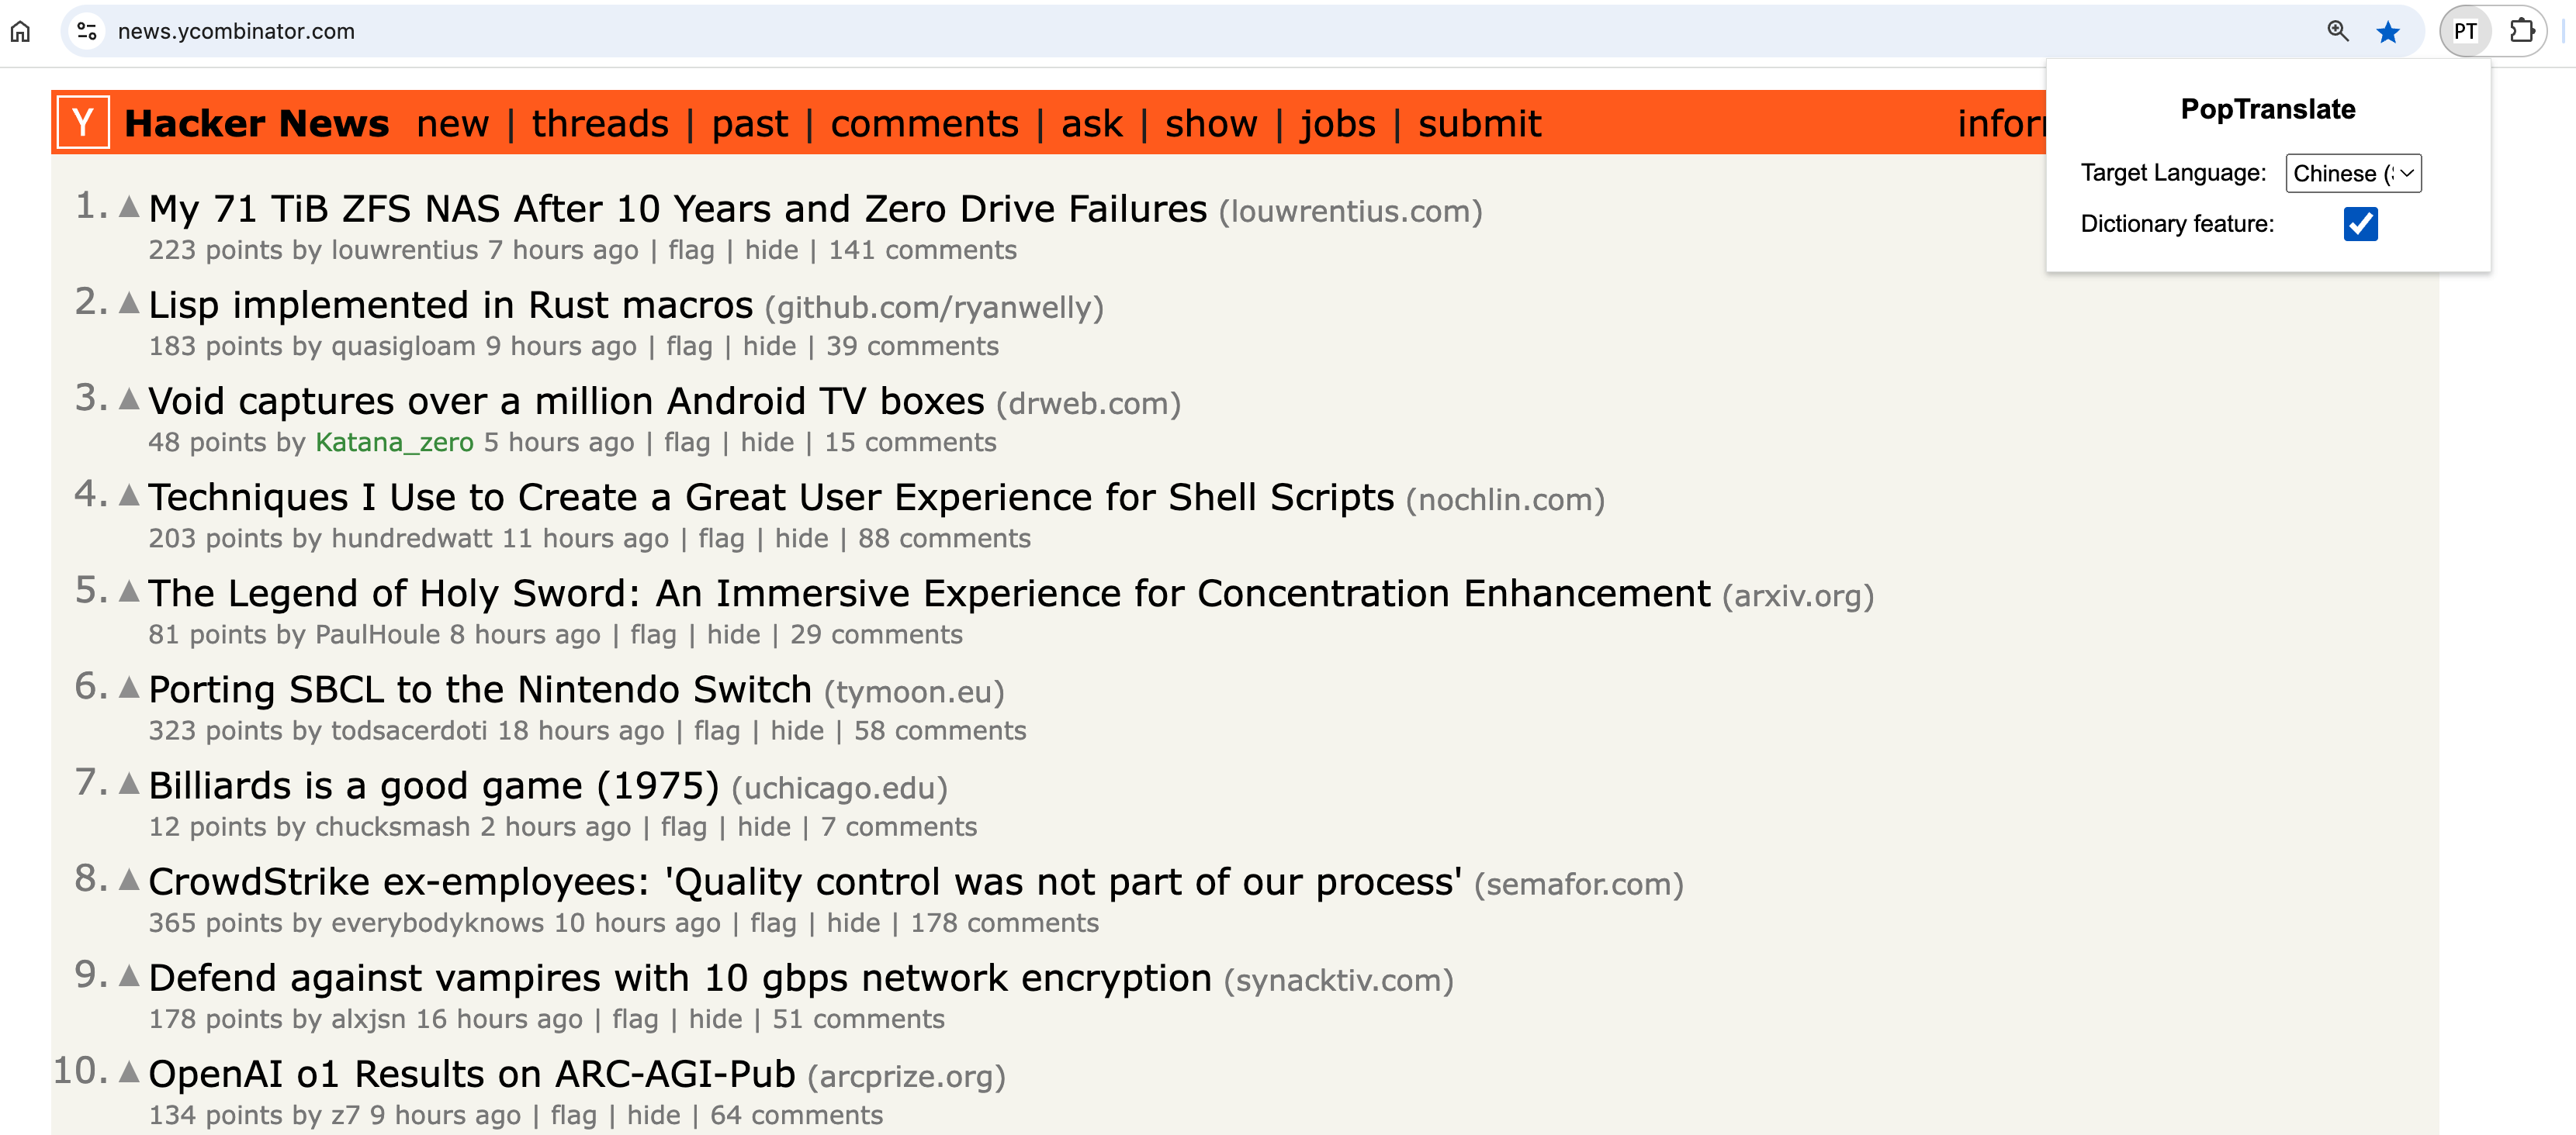The height and width of the screenshot is (1135, 2576).
Task: Open the extensions puzzle icon
Action: (x=2522, y=32)
